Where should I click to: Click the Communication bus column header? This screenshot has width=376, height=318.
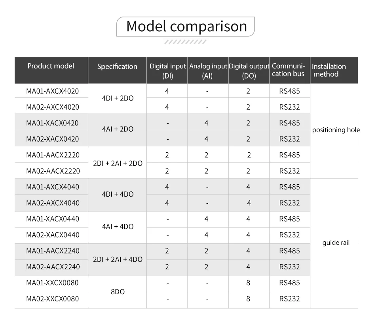tap(289, 70)
